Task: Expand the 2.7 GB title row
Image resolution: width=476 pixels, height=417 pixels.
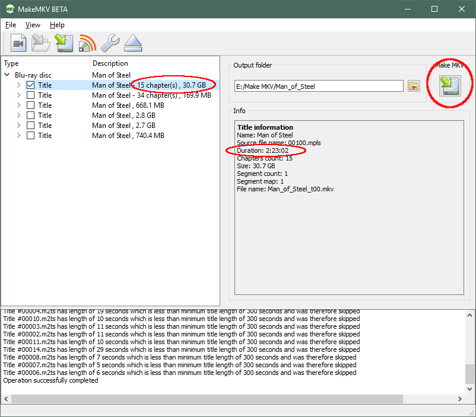Action: point(18,125)
